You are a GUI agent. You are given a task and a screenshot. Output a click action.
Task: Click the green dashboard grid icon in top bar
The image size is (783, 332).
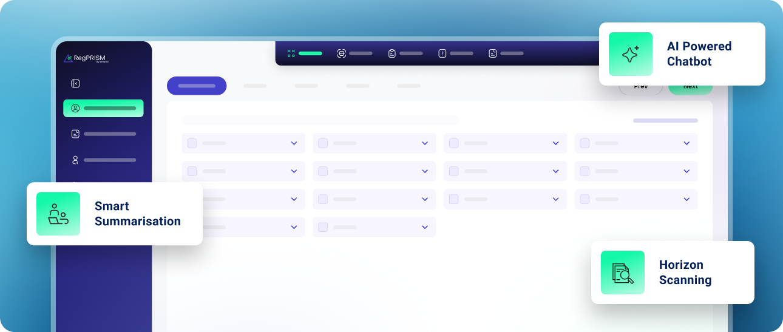tap(291, 53)
